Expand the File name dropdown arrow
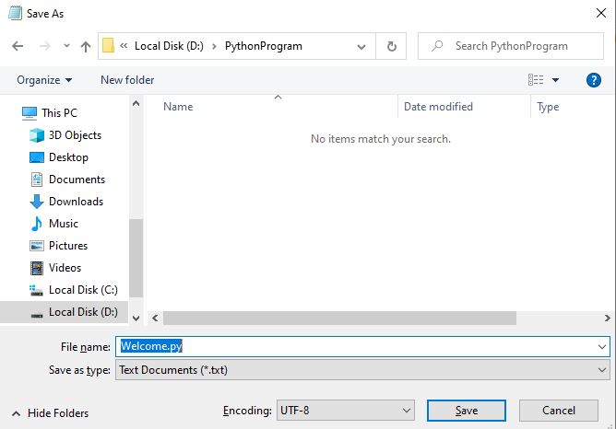This screenshot has height=429, width=616. [602, 347]
